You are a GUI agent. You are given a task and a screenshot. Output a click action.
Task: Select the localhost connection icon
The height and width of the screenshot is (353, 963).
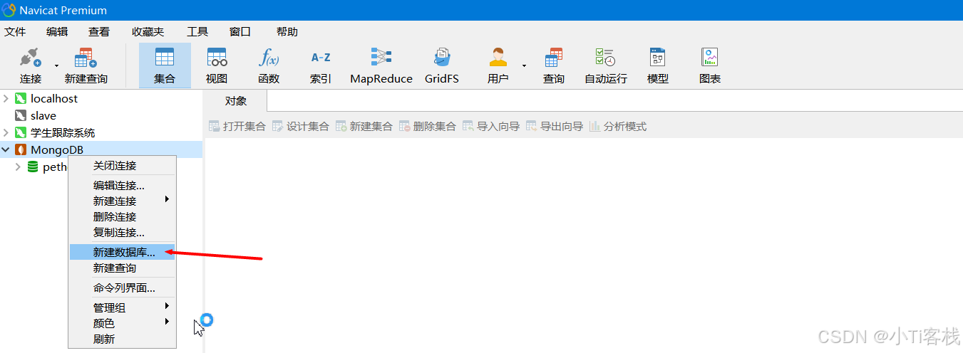[21, 98]
